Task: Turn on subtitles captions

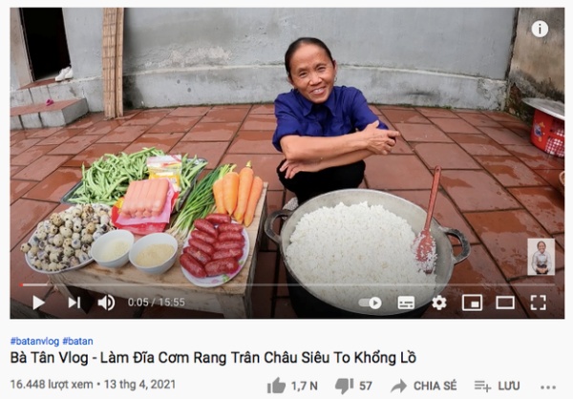Action: (x=406, y=303)
